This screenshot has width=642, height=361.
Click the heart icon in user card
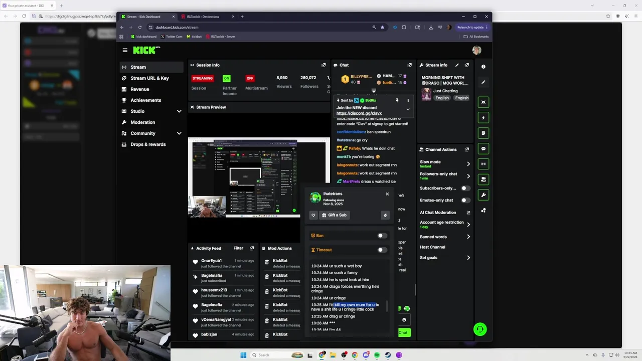313,215
